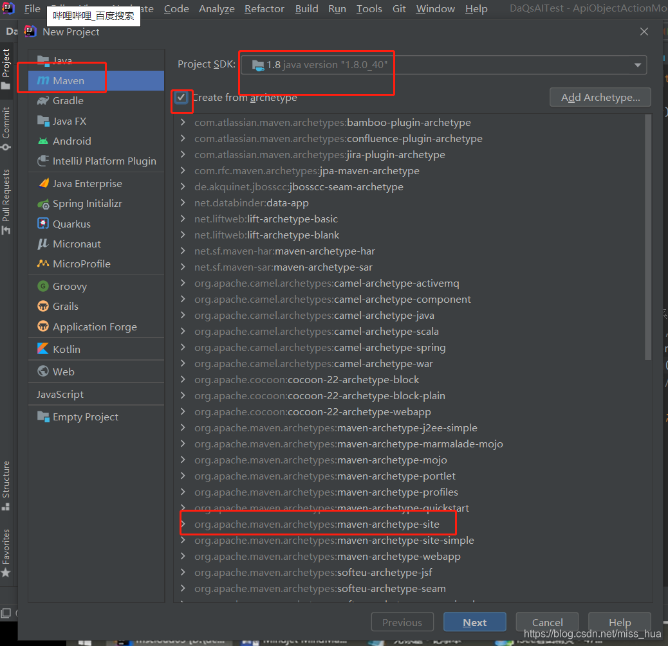Select the Web globe icon

(x=43, y=371)
